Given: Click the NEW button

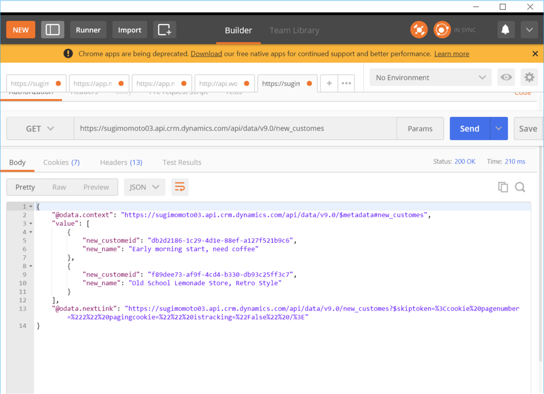Looking at the screenshot, I should [x=21, y=30].
